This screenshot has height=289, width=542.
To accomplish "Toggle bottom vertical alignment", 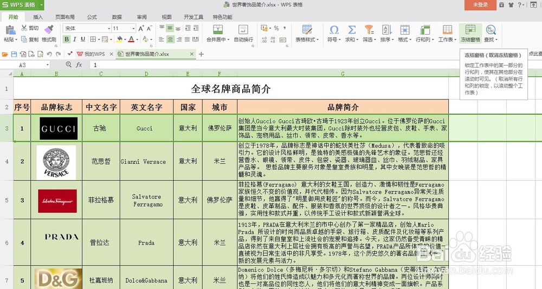I will pos(178,28).
